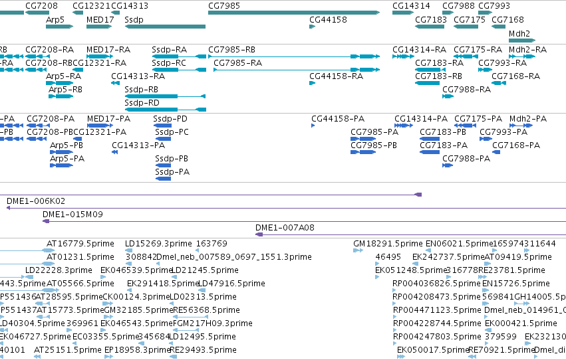The width and height of the screenshot is (566, 360).
Task: Select transcript CG44158-RA
Action: 312,83
